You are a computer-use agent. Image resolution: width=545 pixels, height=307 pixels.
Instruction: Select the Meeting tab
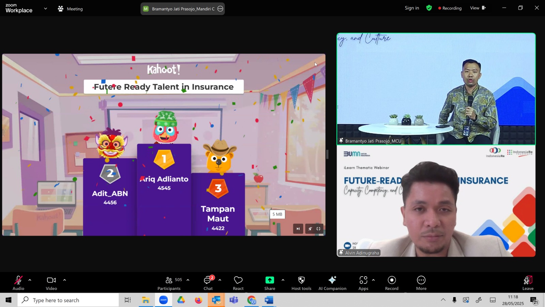tap(71, 9)
